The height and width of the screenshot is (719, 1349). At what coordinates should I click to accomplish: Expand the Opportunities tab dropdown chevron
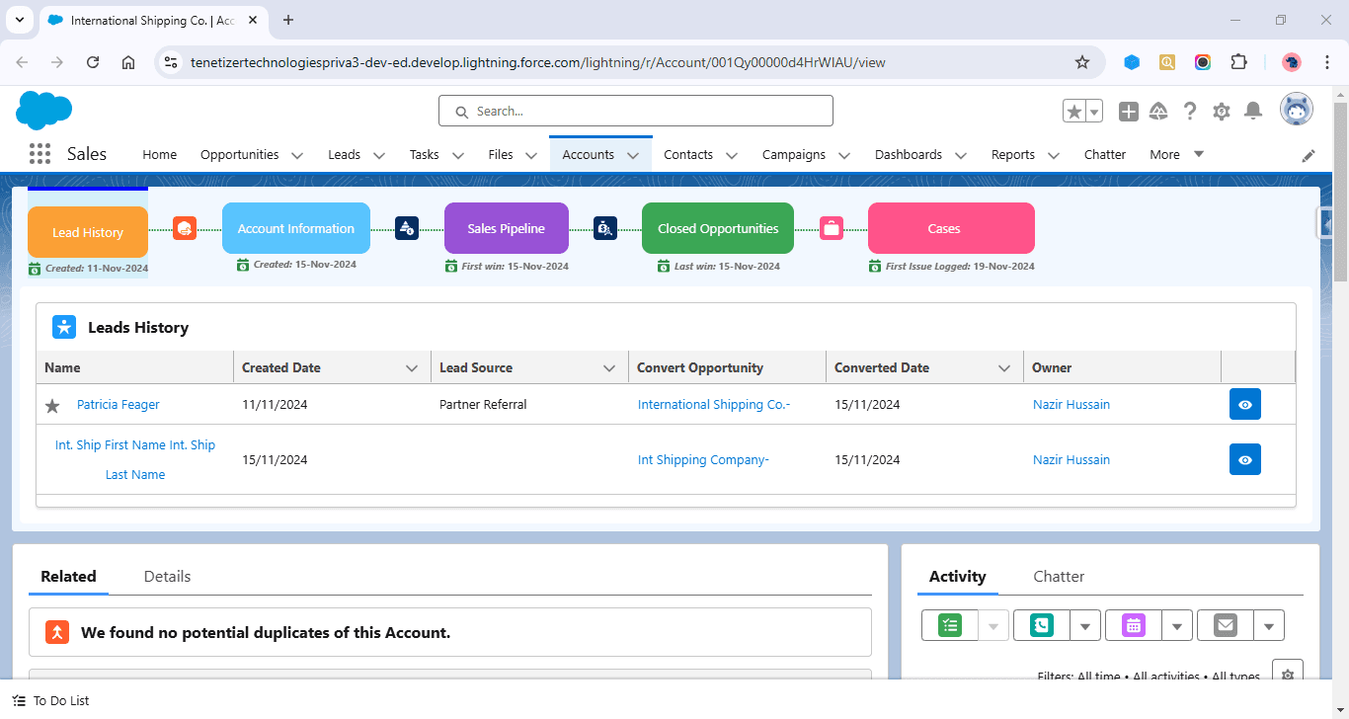pos(297,155)
